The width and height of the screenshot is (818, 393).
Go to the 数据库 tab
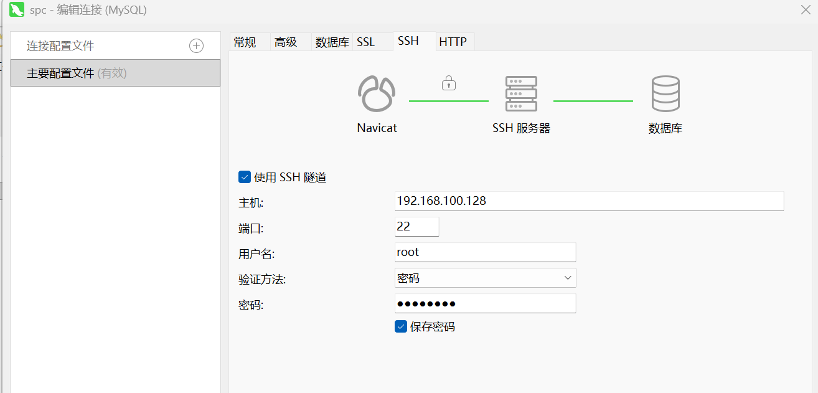332,42
